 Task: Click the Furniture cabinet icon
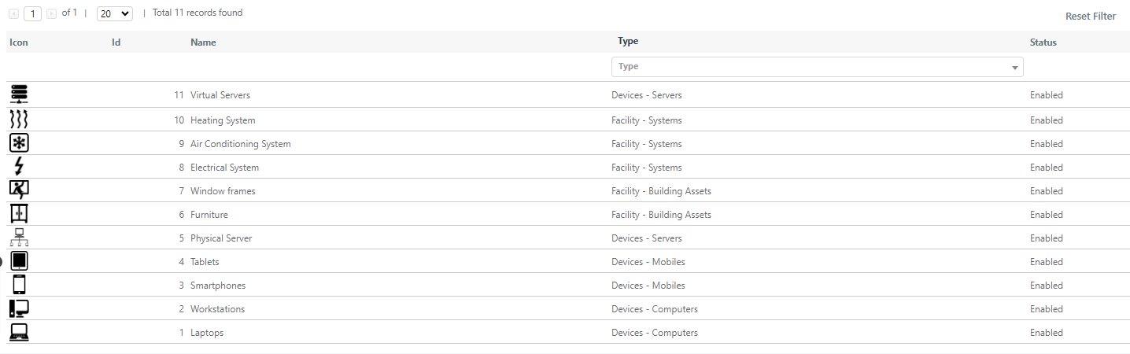19,214
